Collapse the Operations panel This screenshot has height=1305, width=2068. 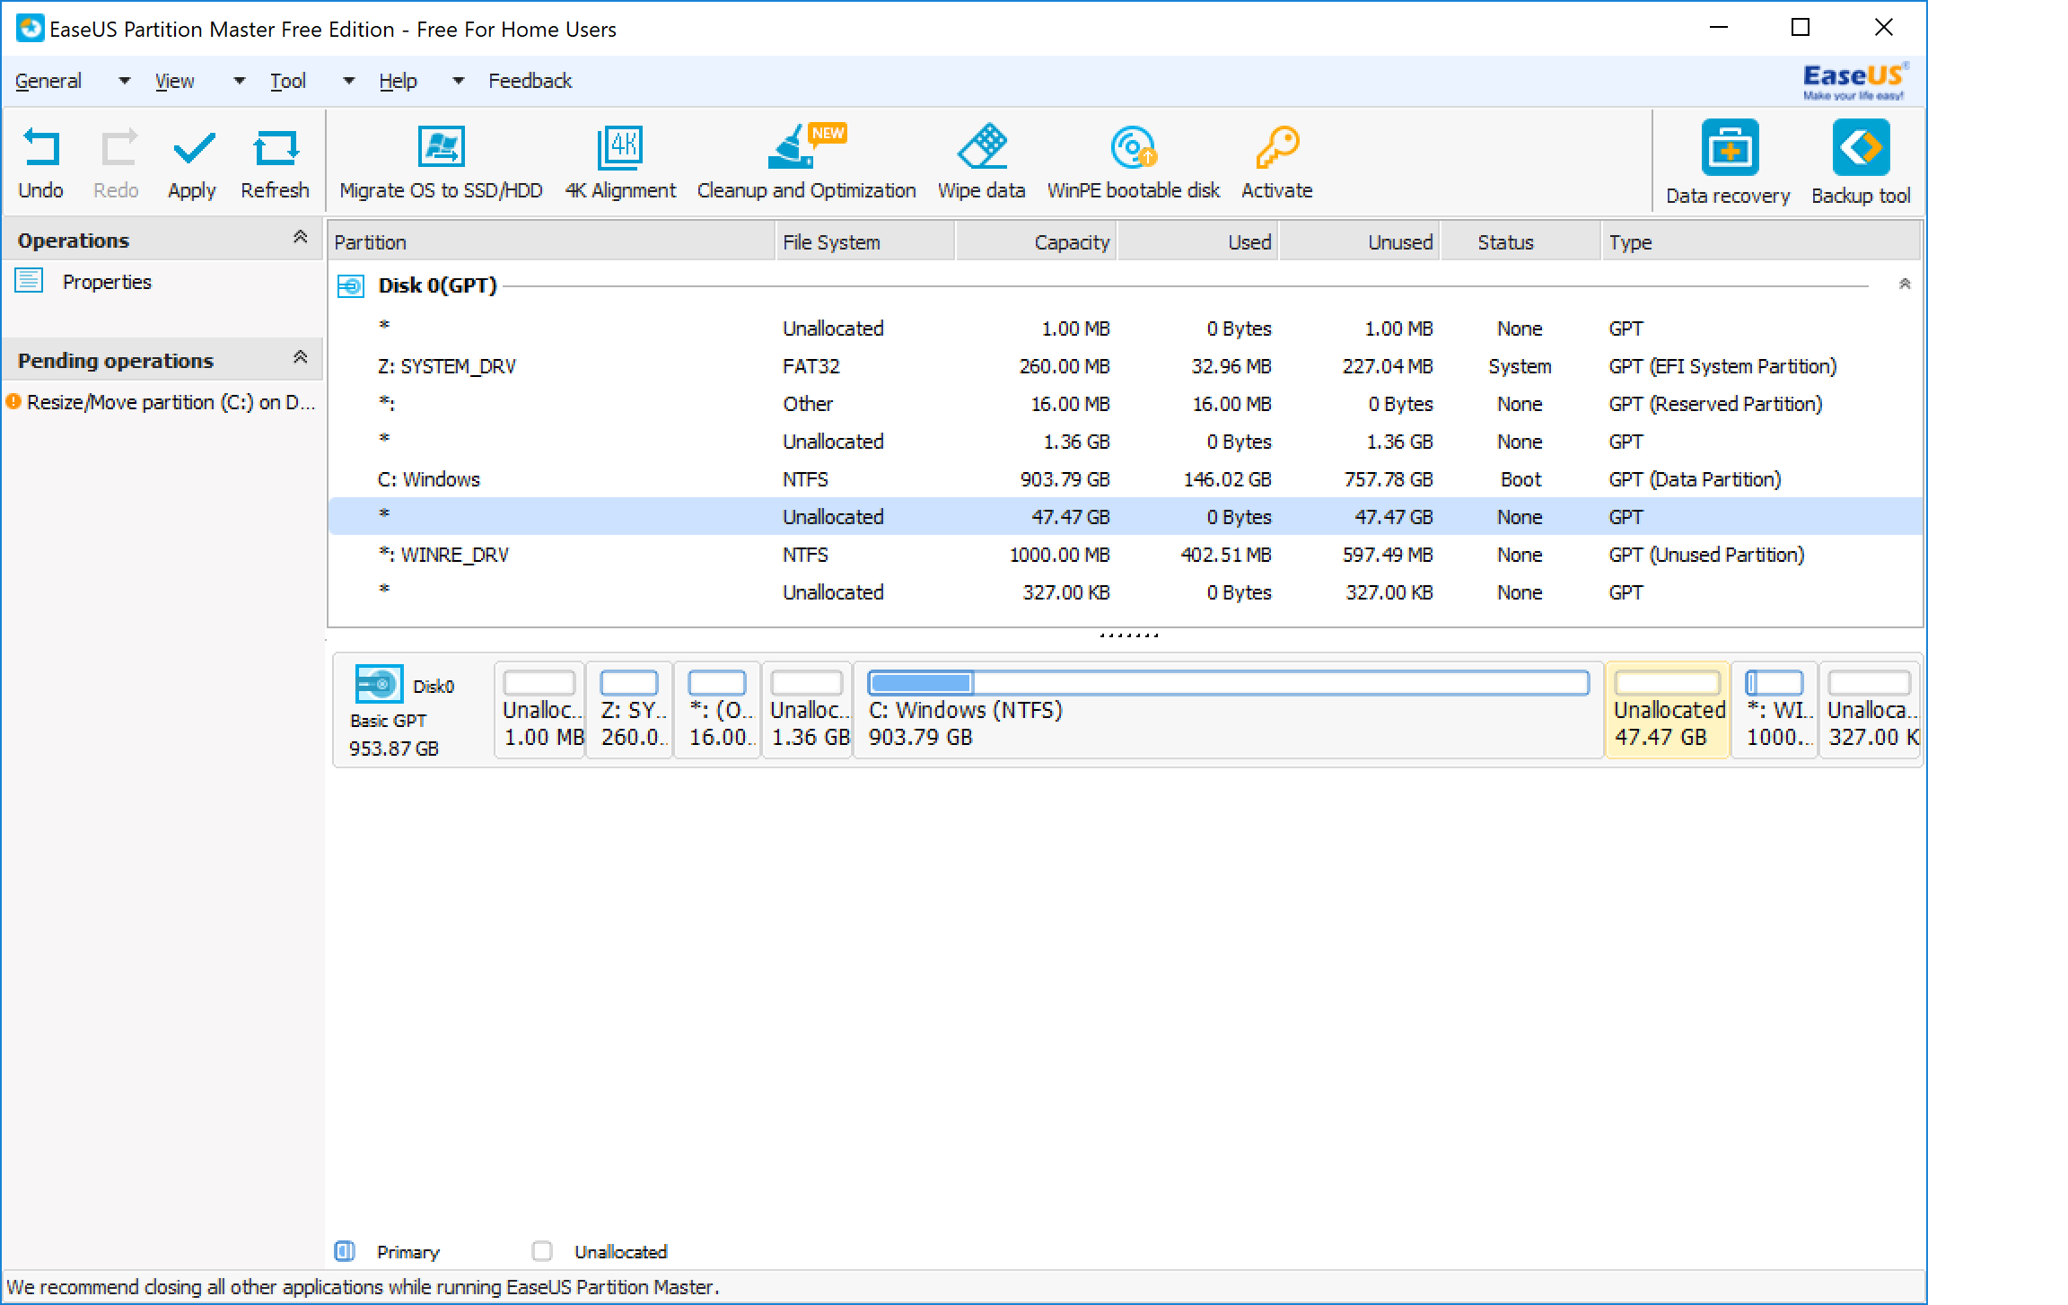tap(301, 238)
